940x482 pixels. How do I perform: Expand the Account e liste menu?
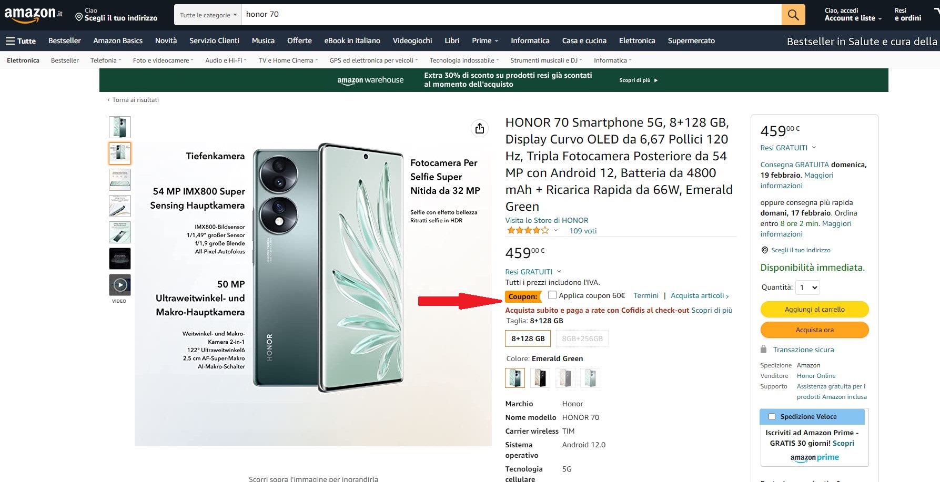pos(853,18)
